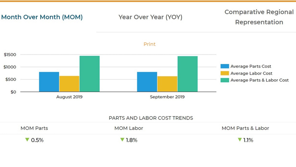Click the MOM Parts down arrow icon
The image size is (296, 167).
point(27,140)
